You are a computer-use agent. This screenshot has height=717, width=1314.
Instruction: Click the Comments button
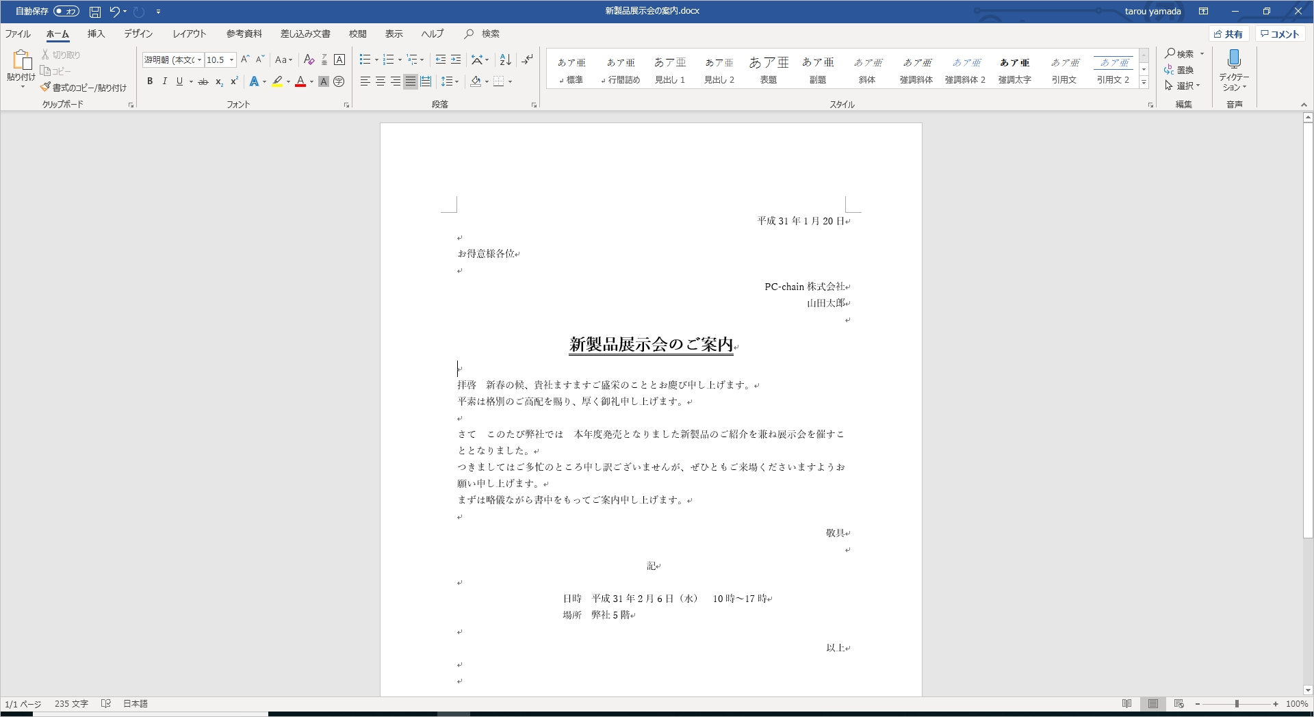click(x=1280, y=34)
